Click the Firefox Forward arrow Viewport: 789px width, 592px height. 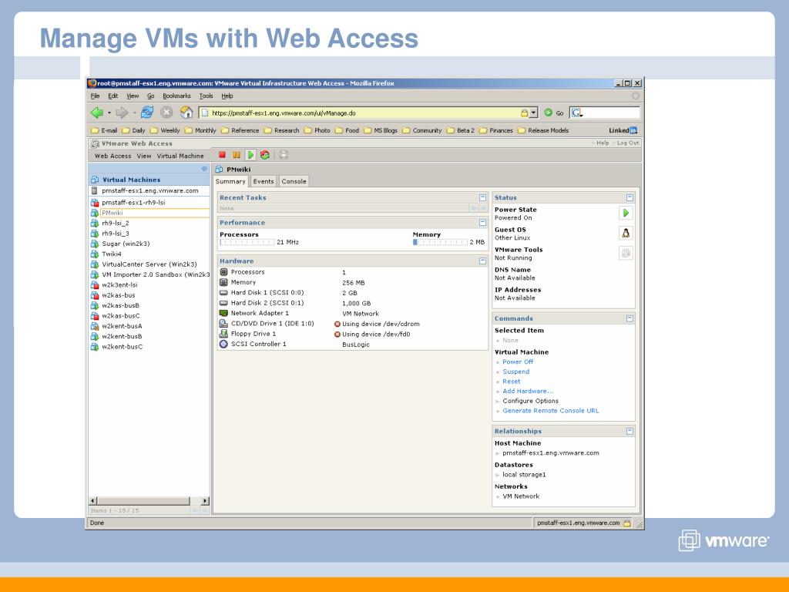click(x=123, y=113)
